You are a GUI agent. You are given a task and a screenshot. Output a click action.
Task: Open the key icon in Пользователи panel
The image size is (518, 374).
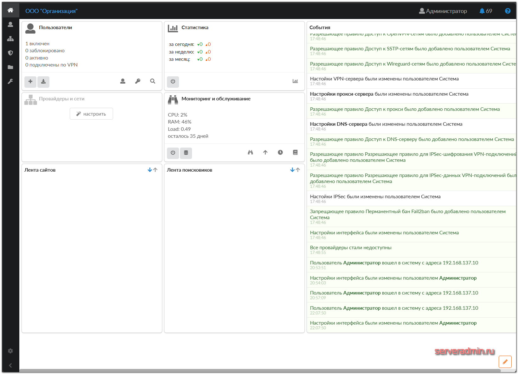pos(137,81)
